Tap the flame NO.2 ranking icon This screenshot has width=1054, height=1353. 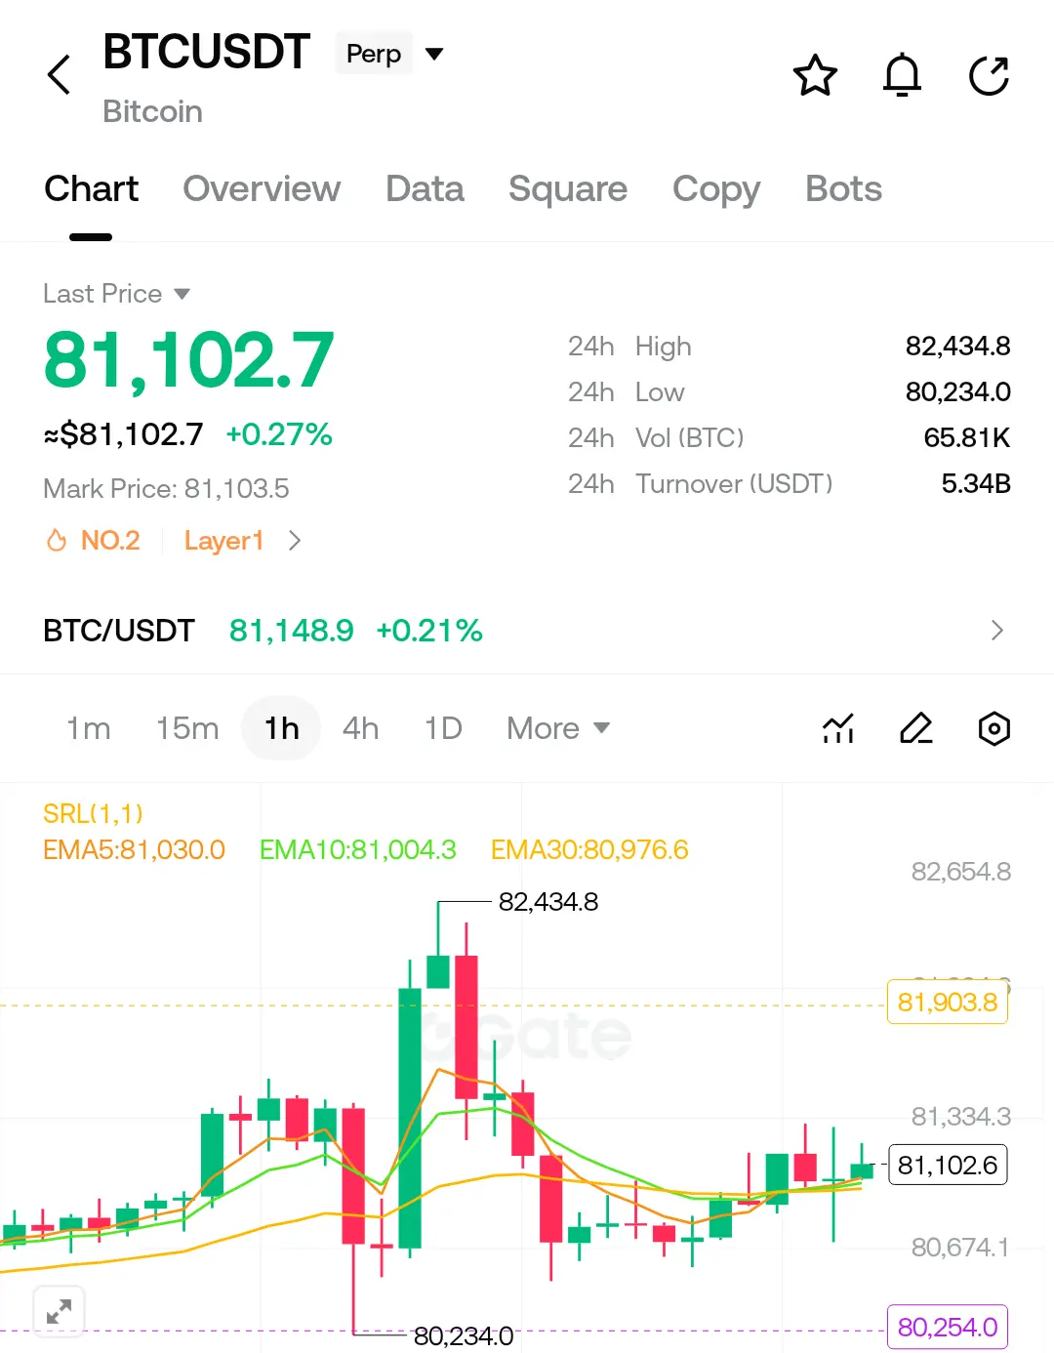57,540
